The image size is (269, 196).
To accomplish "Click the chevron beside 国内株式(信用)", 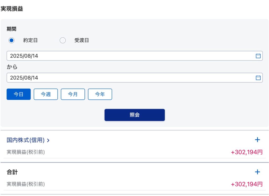I will coord(48,141).
